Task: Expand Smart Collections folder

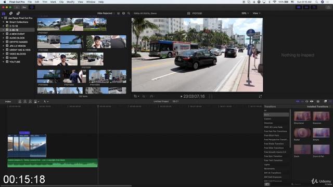Action: coord(4,22)
